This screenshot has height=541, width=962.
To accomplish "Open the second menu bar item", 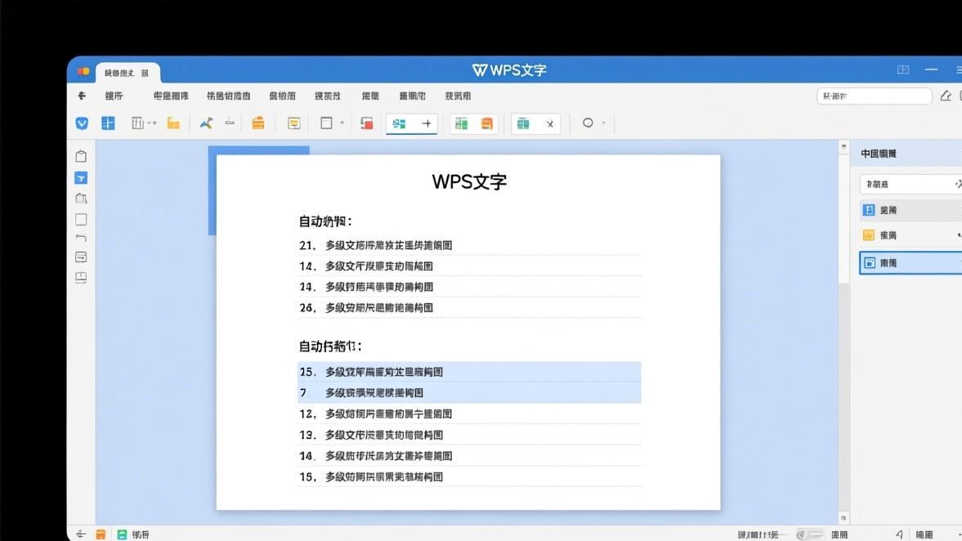I will click(x=171, y=96).
